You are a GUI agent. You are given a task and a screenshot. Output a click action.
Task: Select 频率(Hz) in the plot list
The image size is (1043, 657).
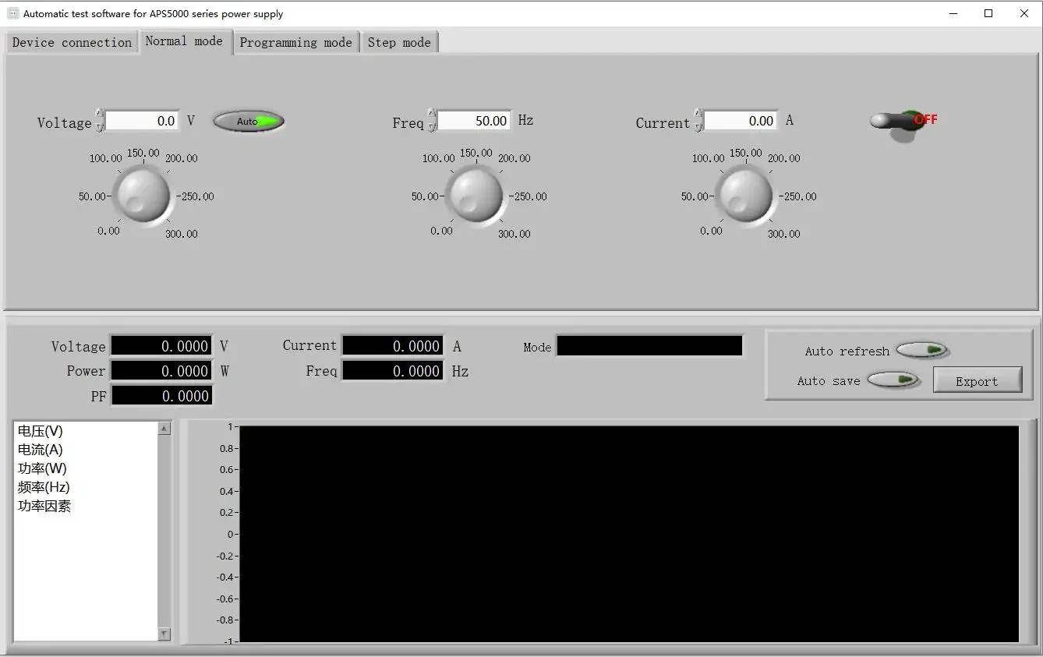[44, 487]
